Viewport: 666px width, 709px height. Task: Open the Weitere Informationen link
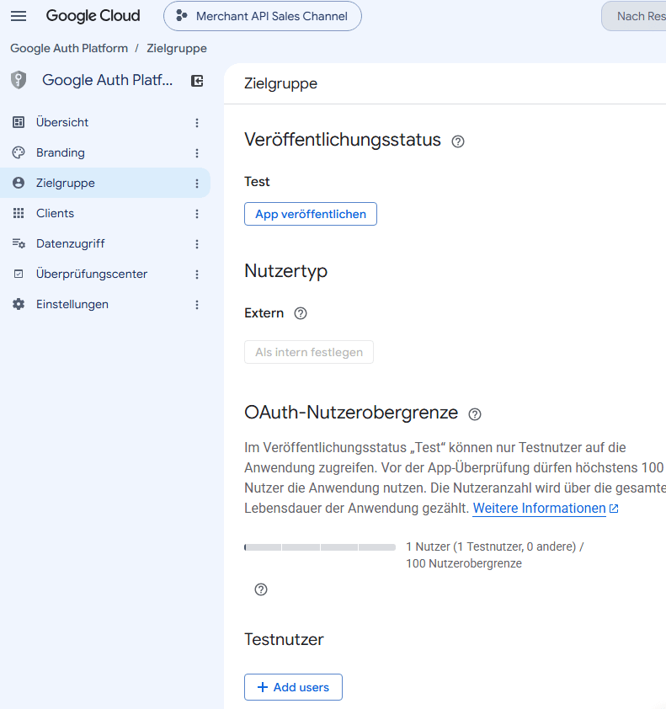coord(540,509)
